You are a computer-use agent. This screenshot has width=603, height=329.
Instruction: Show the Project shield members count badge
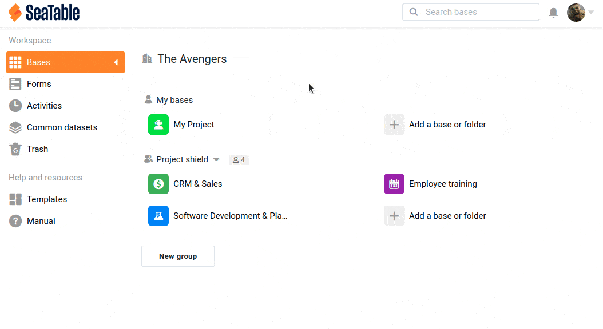pos(239,160)
